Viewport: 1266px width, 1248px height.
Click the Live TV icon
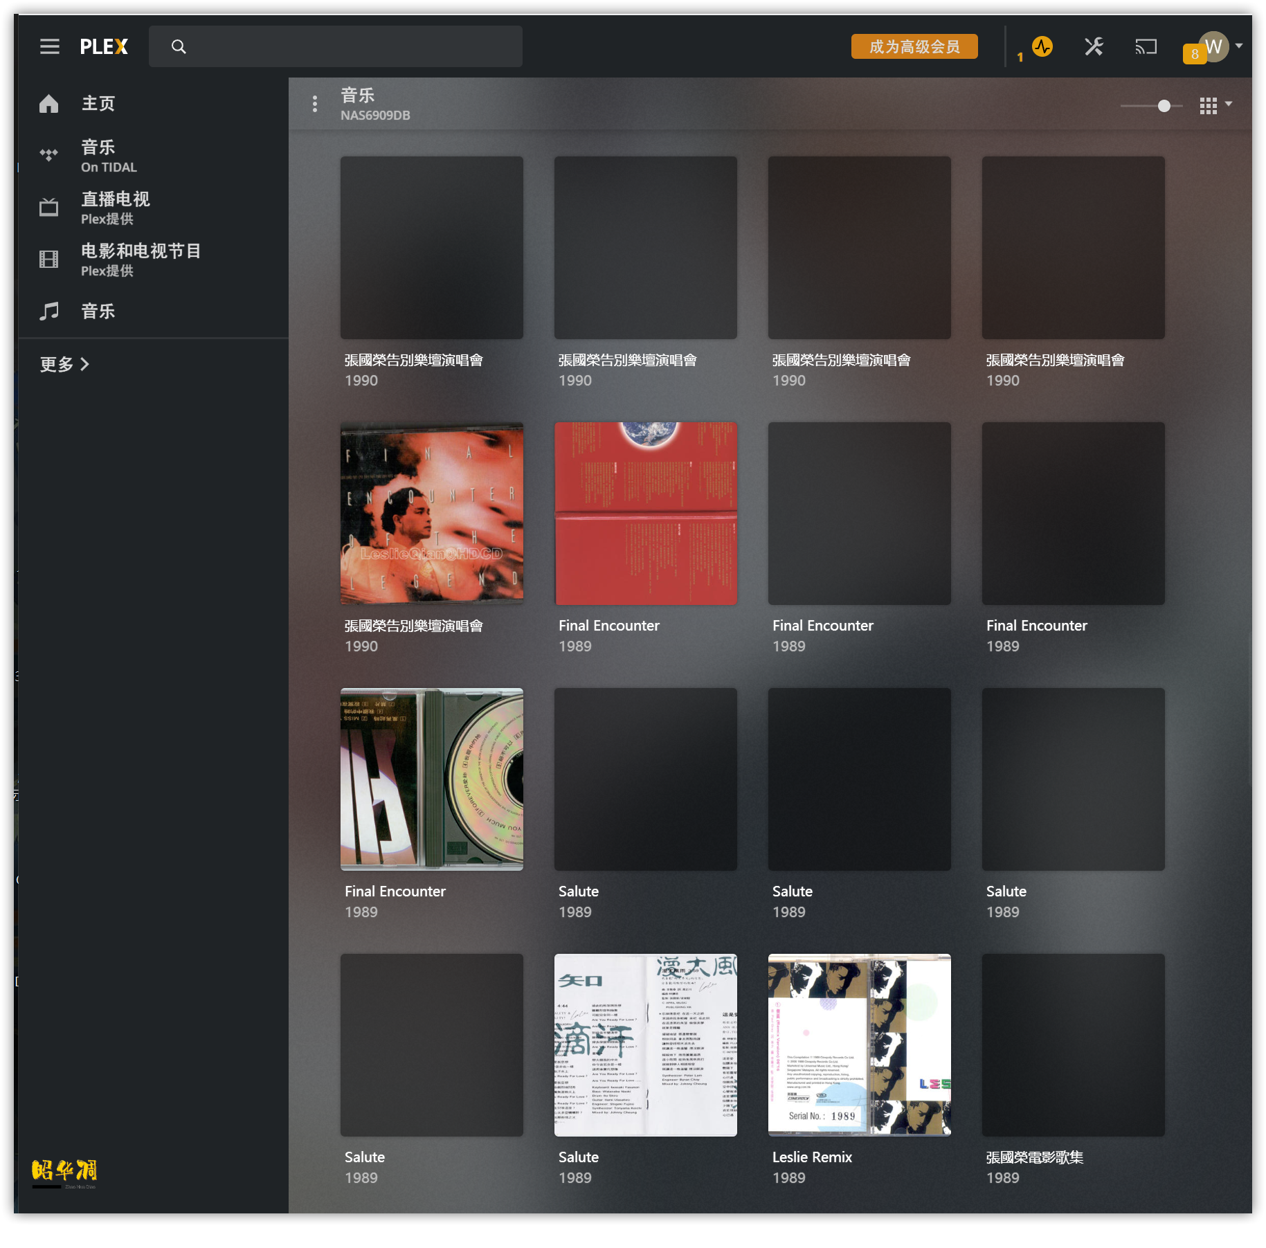[48, 207]
